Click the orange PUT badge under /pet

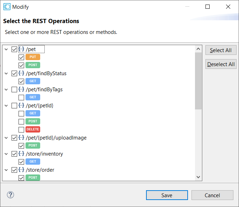coord(33,57)
